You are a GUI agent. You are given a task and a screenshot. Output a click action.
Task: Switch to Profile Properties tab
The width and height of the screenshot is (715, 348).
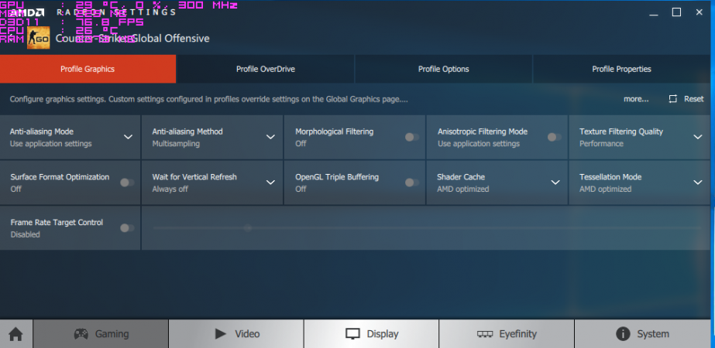[x=621, y=70]
